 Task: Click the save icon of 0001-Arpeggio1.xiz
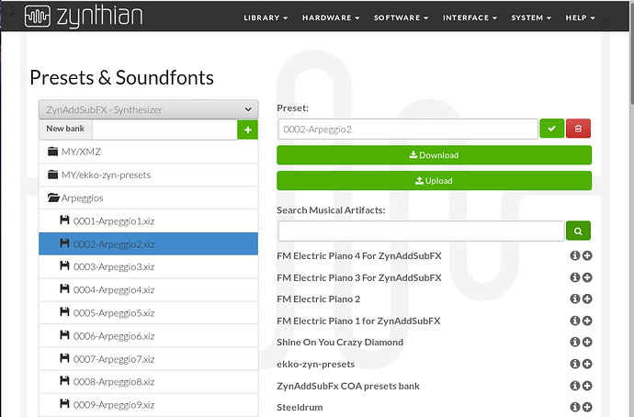64,220
